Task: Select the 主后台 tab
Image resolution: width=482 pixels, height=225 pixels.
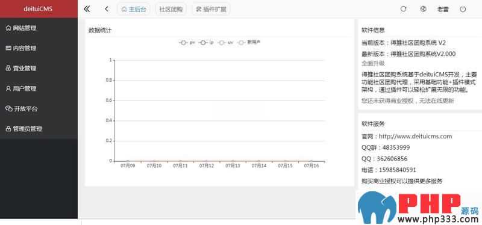Action: (134, 9)
